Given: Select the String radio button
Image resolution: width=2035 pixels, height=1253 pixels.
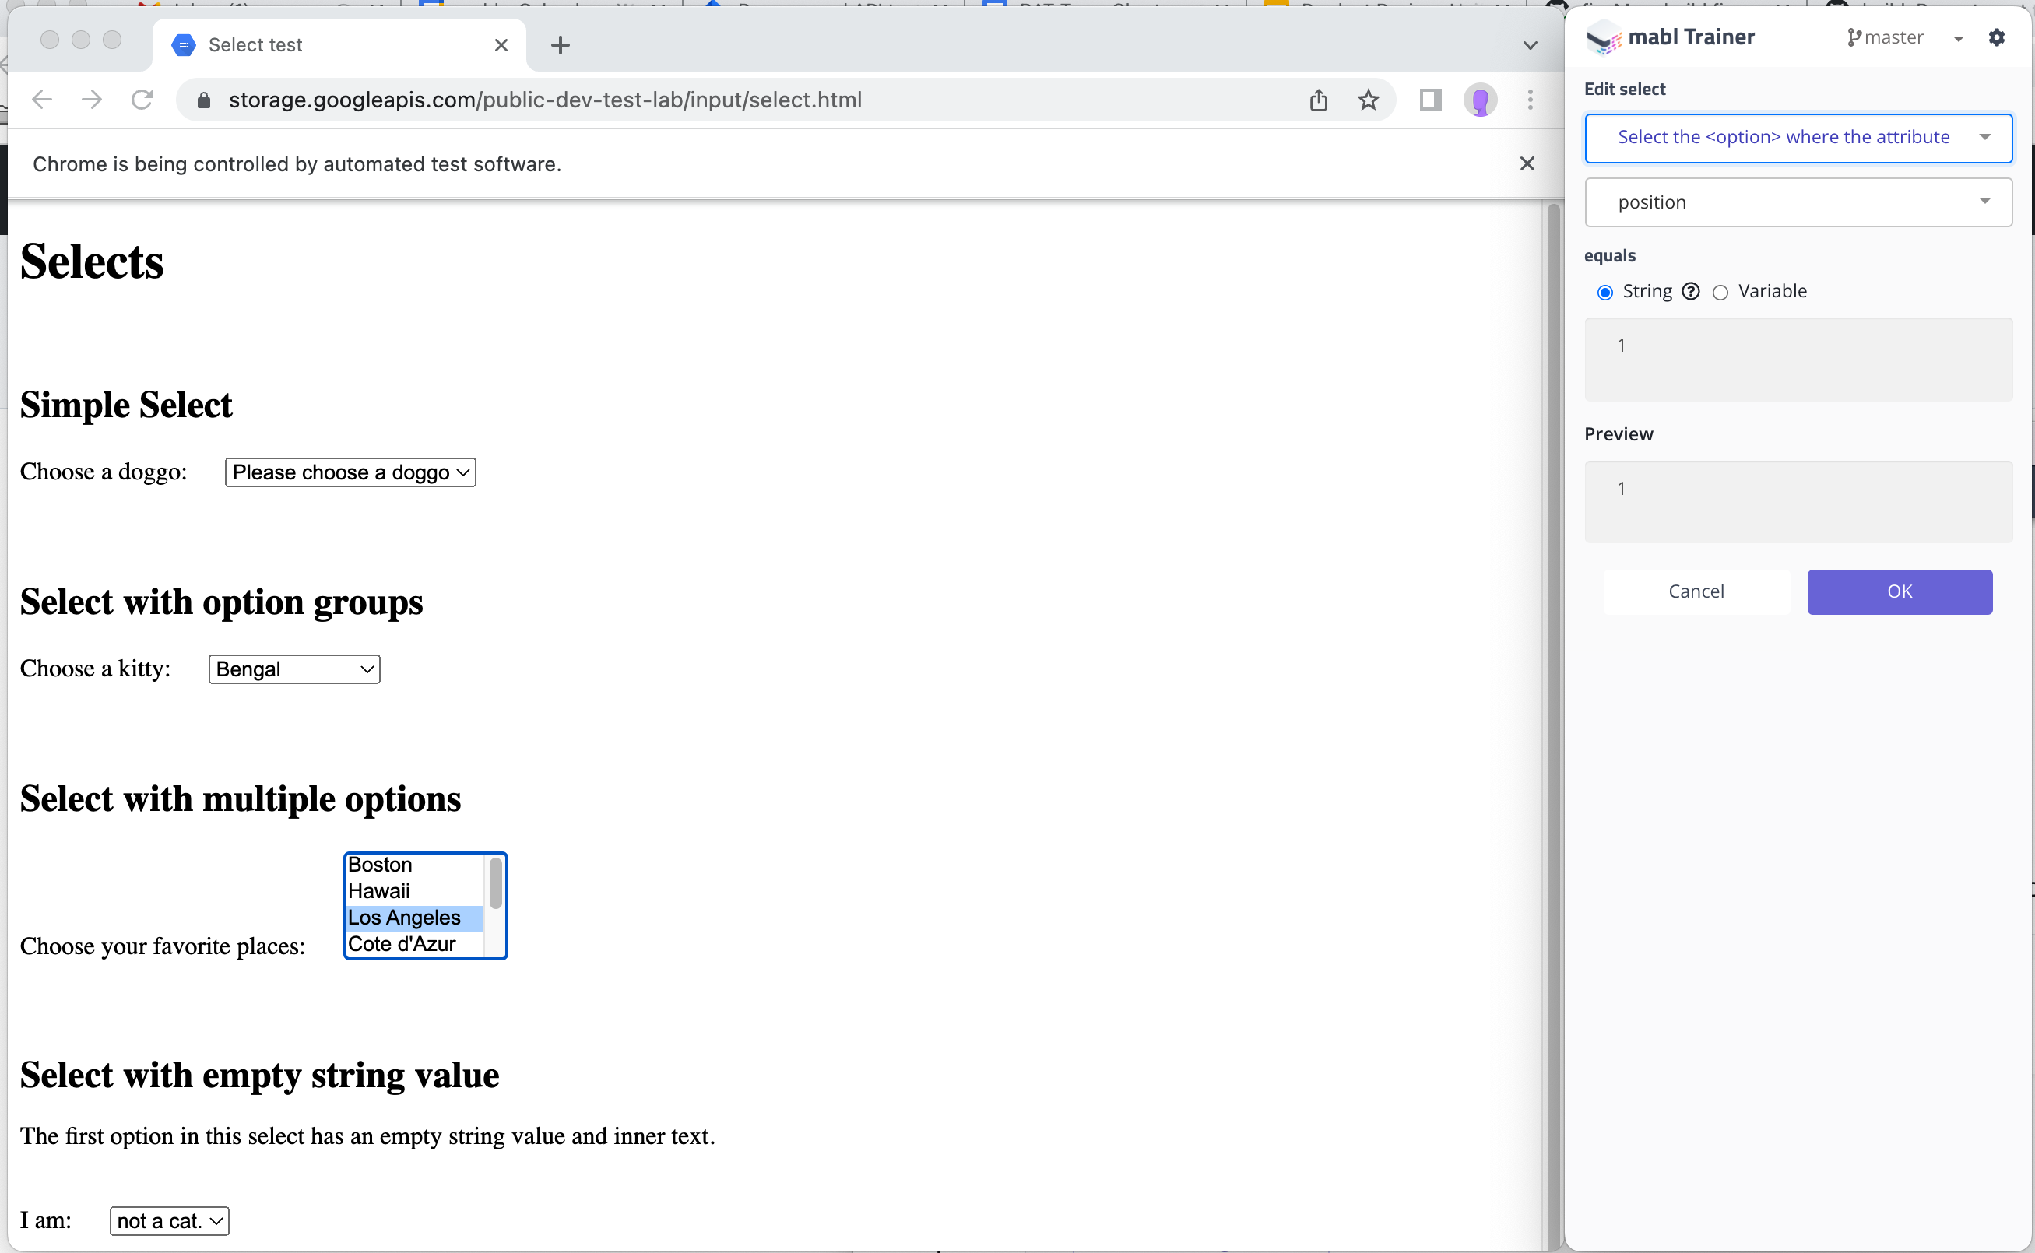Looking at the screenshot, I should (1604, 292).
